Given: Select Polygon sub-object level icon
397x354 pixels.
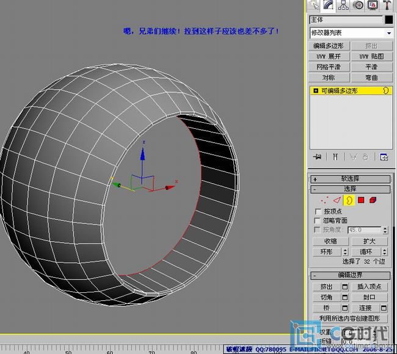Looking at the screenshot, I should [x=361, y=200].
